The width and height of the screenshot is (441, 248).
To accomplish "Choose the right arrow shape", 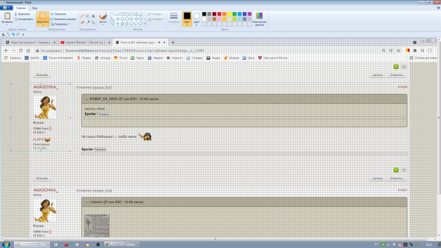I will pos(132,19).
